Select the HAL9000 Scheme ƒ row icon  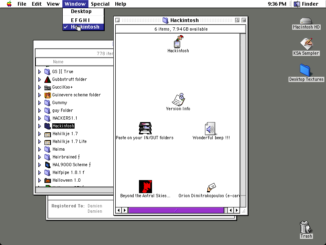pyautogui.click(x=48, y=165)
